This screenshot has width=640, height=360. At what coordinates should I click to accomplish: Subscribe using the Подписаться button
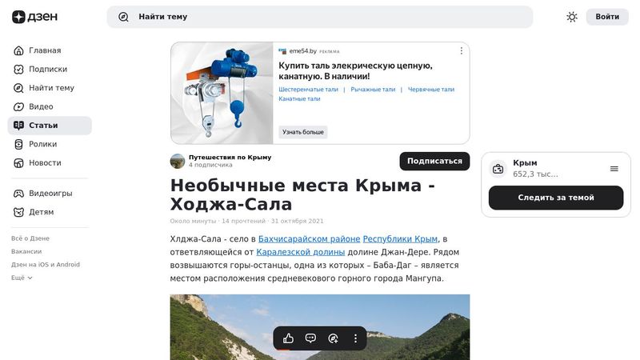434,162
